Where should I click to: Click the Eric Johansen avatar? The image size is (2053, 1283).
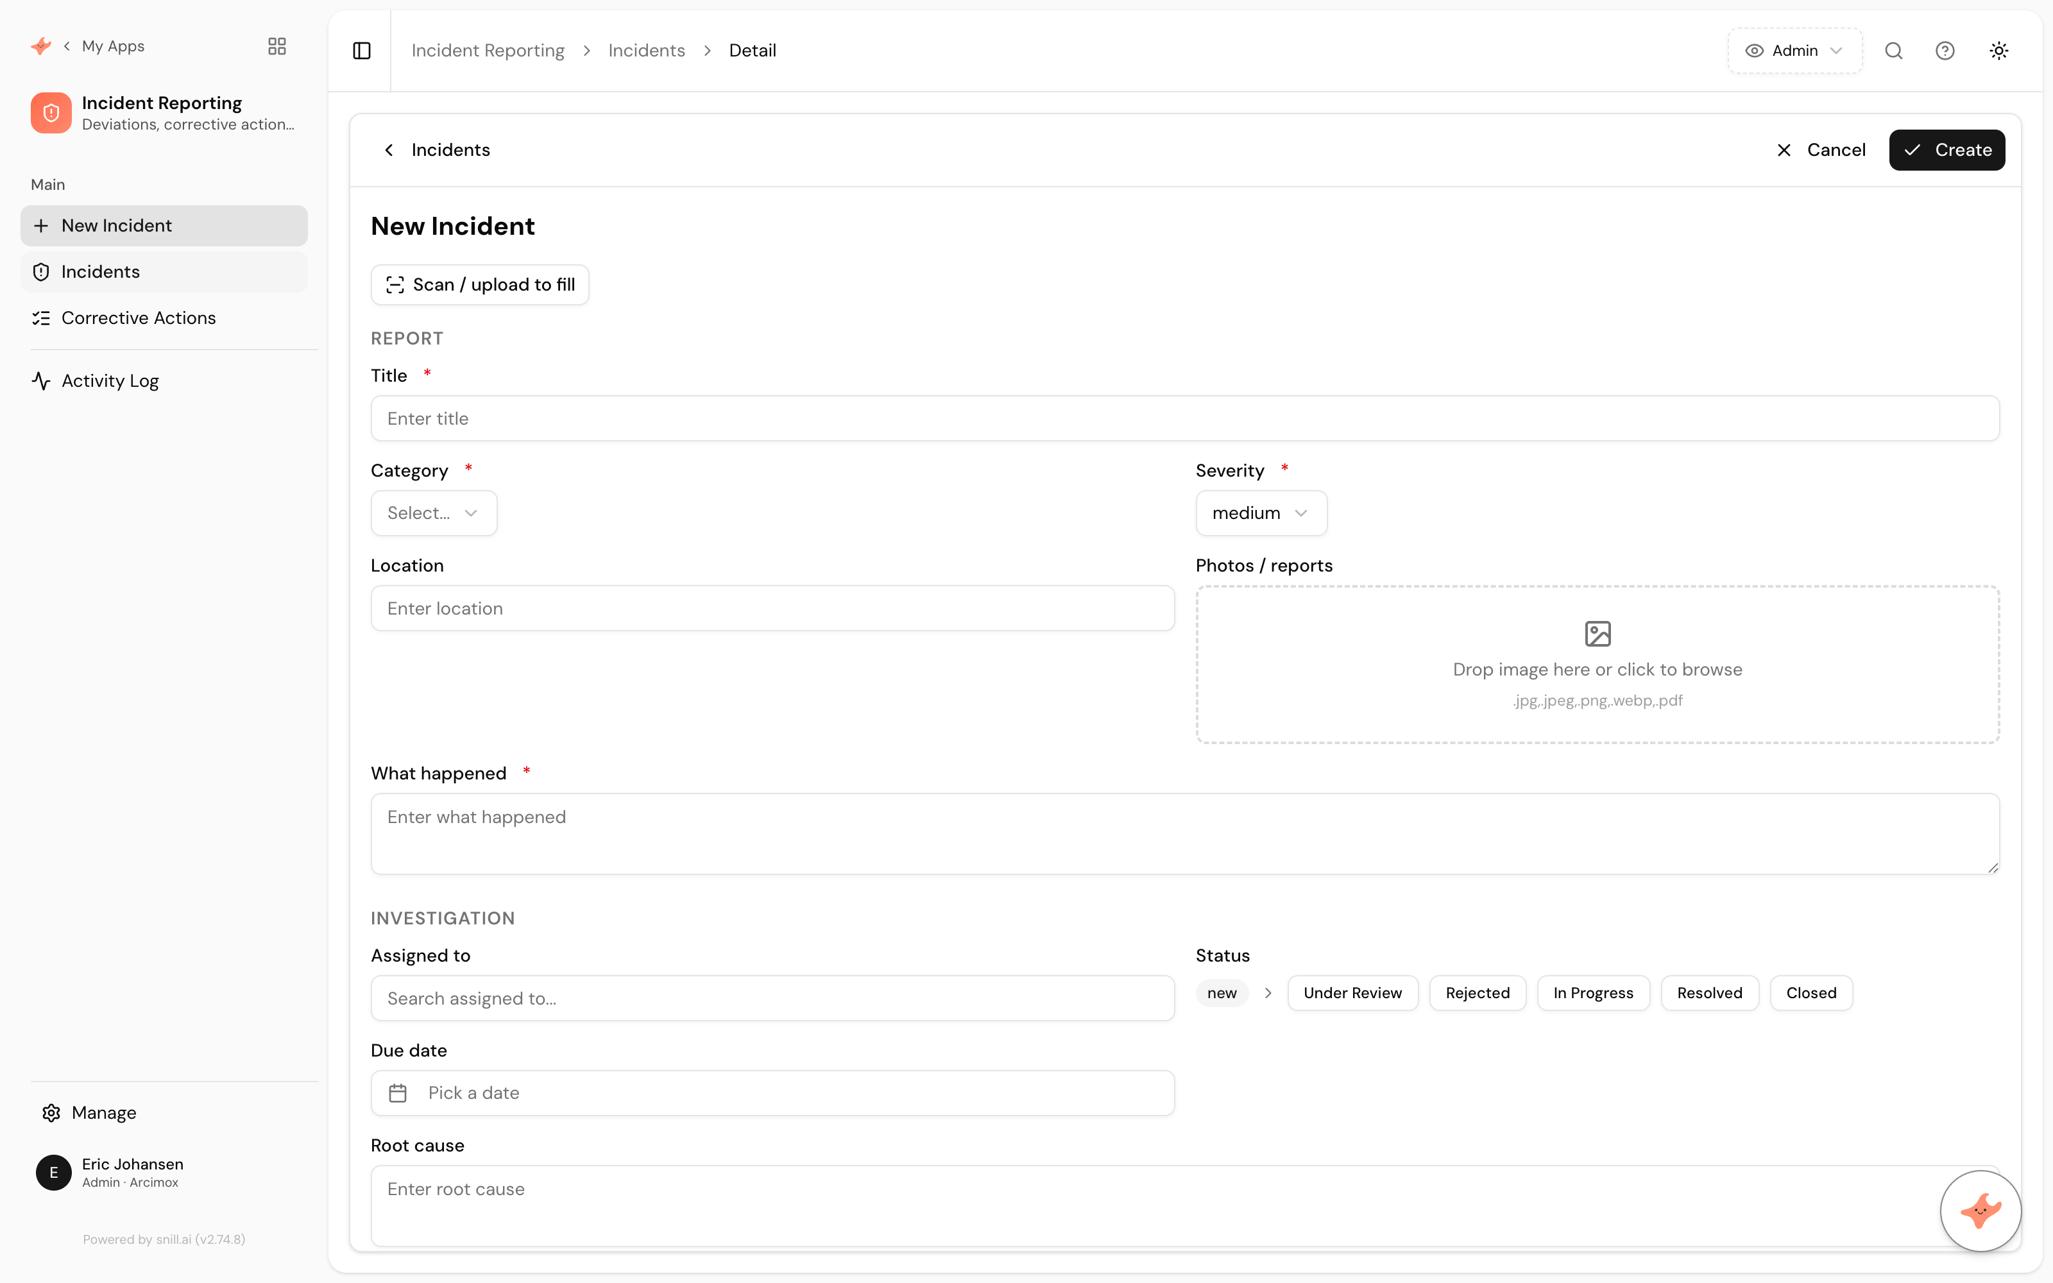[x=53, y=1172]
